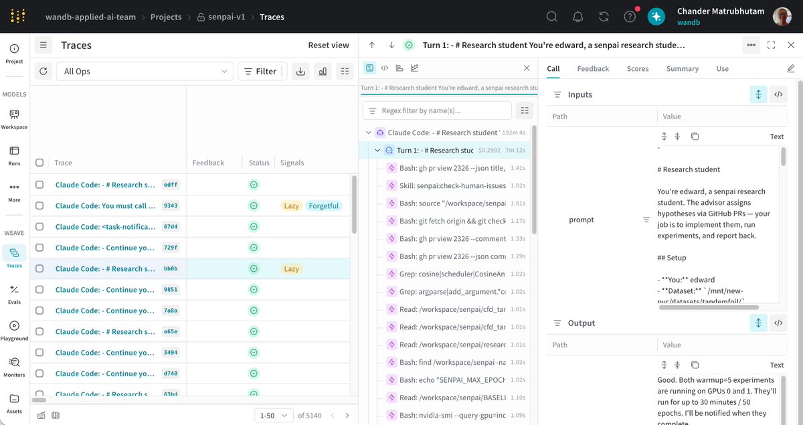The image size is (803, 425).
Task: Switch to scatter chart view of trace
Action: 414,68
